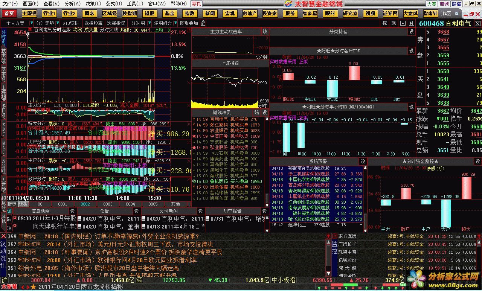
Task: Click the lock icon next to 图形叠加
Action: coord(203,23)
